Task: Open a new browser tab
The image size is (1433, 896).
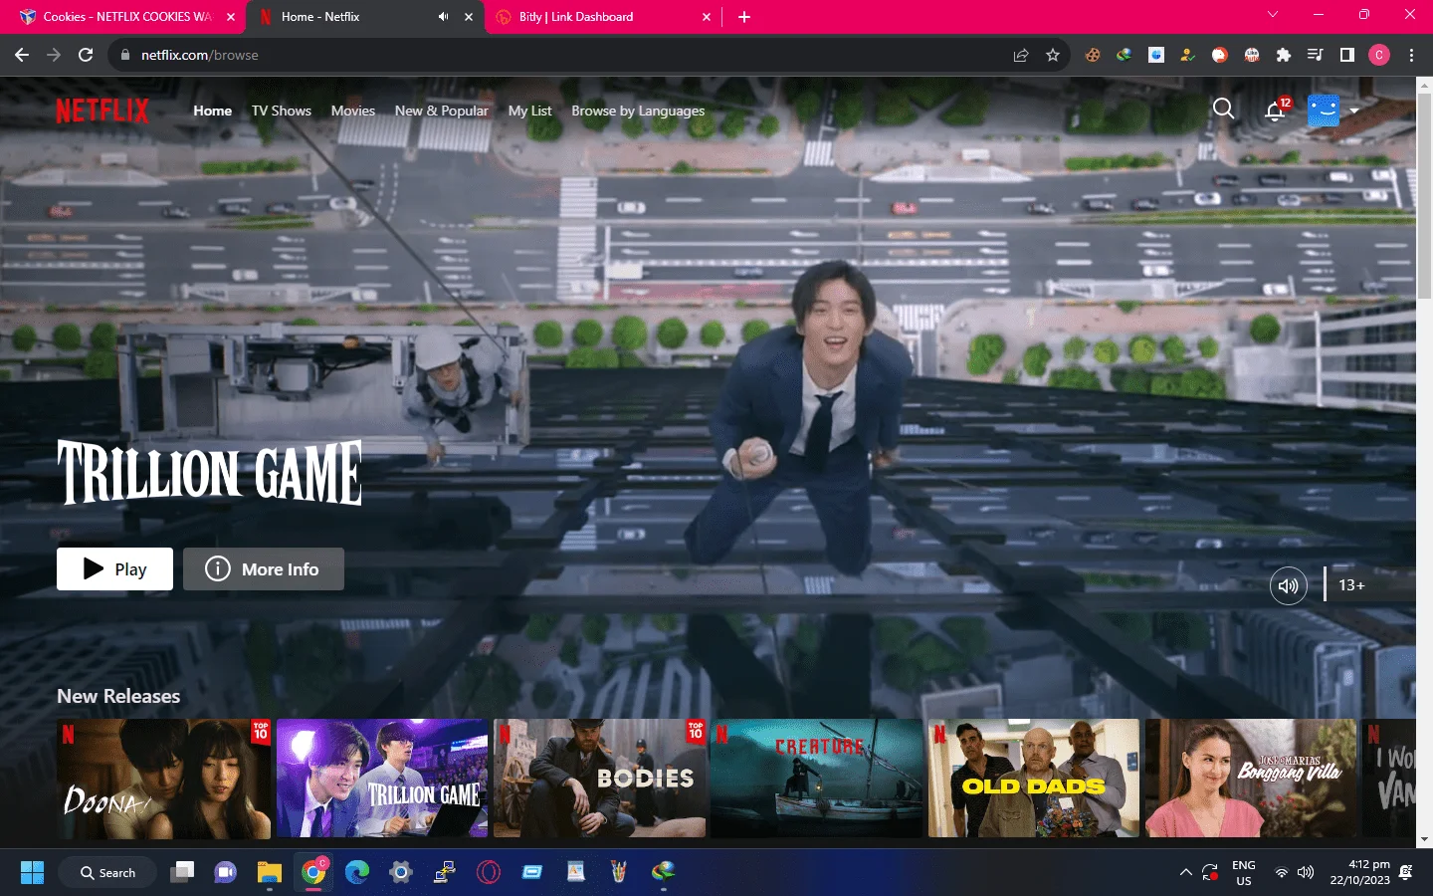Action: (744, 17)
